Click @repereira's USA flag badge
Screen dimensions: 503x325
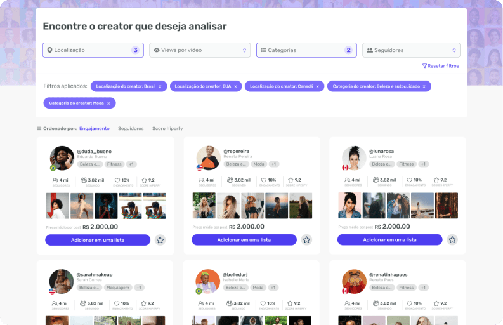tap(200, 168)
